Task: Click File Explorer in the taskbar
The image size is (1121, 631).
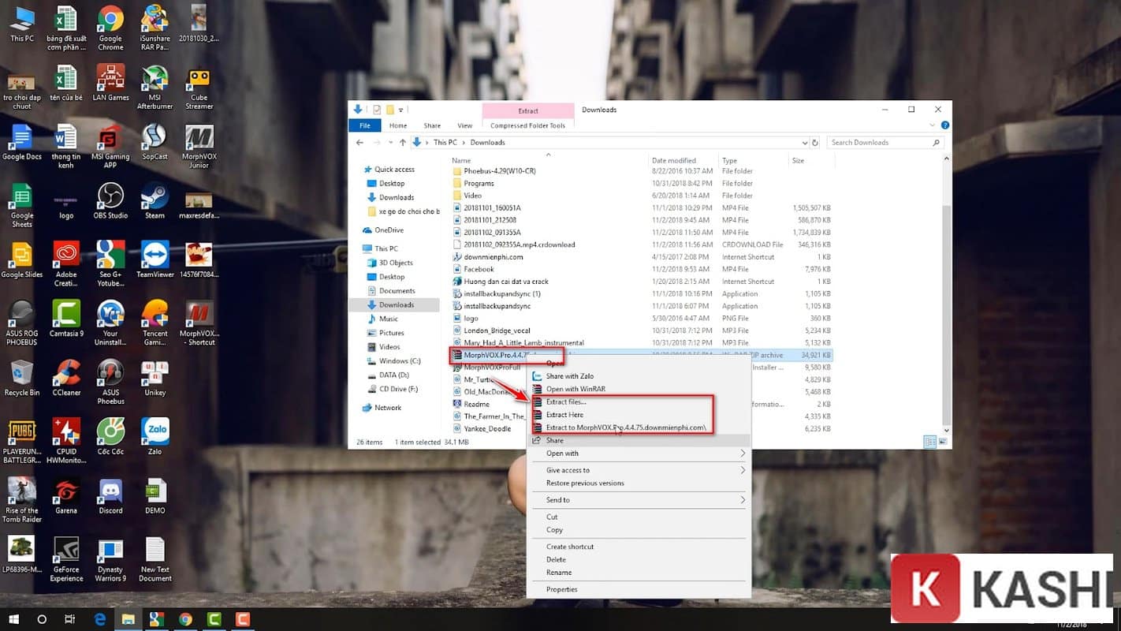Action: (x=128, y=620)
